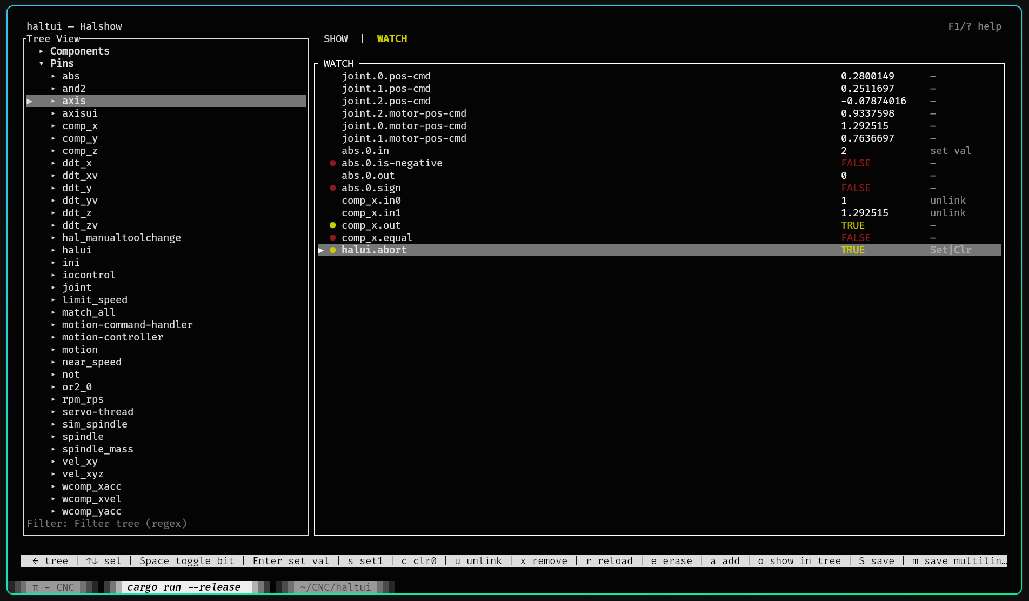Toggle the comp_x.out yellow indicator
This screenshot has width=1029, height=601.
pos(332,225)
